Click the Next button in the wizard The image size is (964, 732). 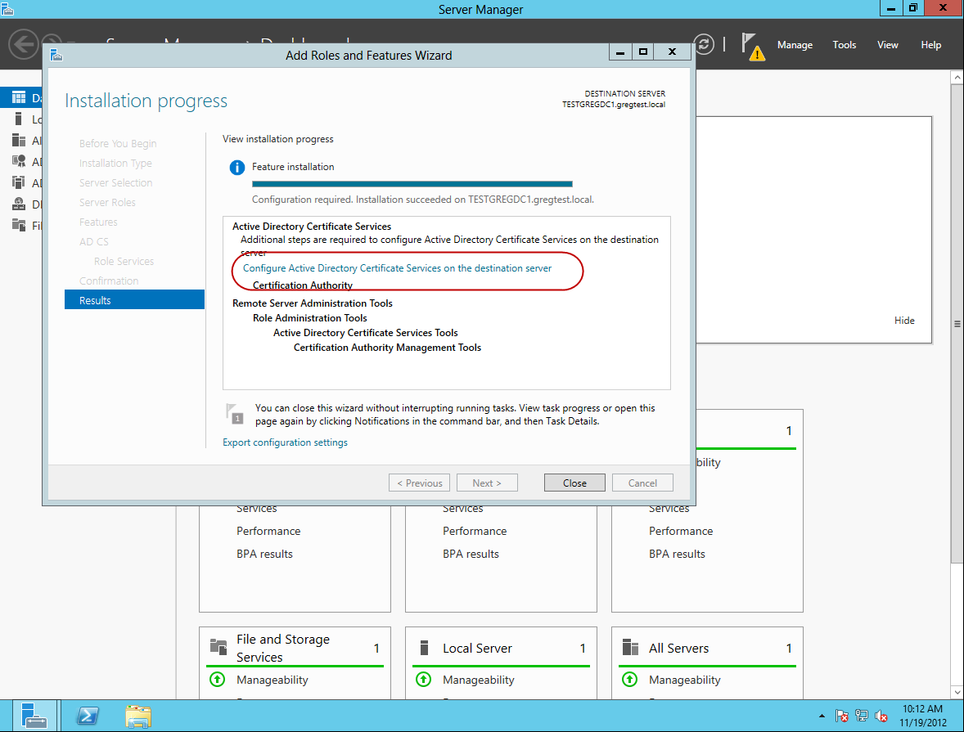click(x=487, y=483)
